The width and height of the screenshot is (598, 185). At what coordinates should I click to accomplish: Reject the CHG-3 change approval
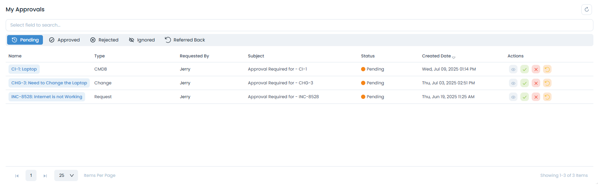[x=536, y=83]
